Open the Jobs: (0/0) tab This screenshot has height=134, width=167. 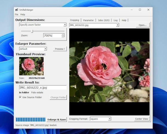[x=104, y=20]
